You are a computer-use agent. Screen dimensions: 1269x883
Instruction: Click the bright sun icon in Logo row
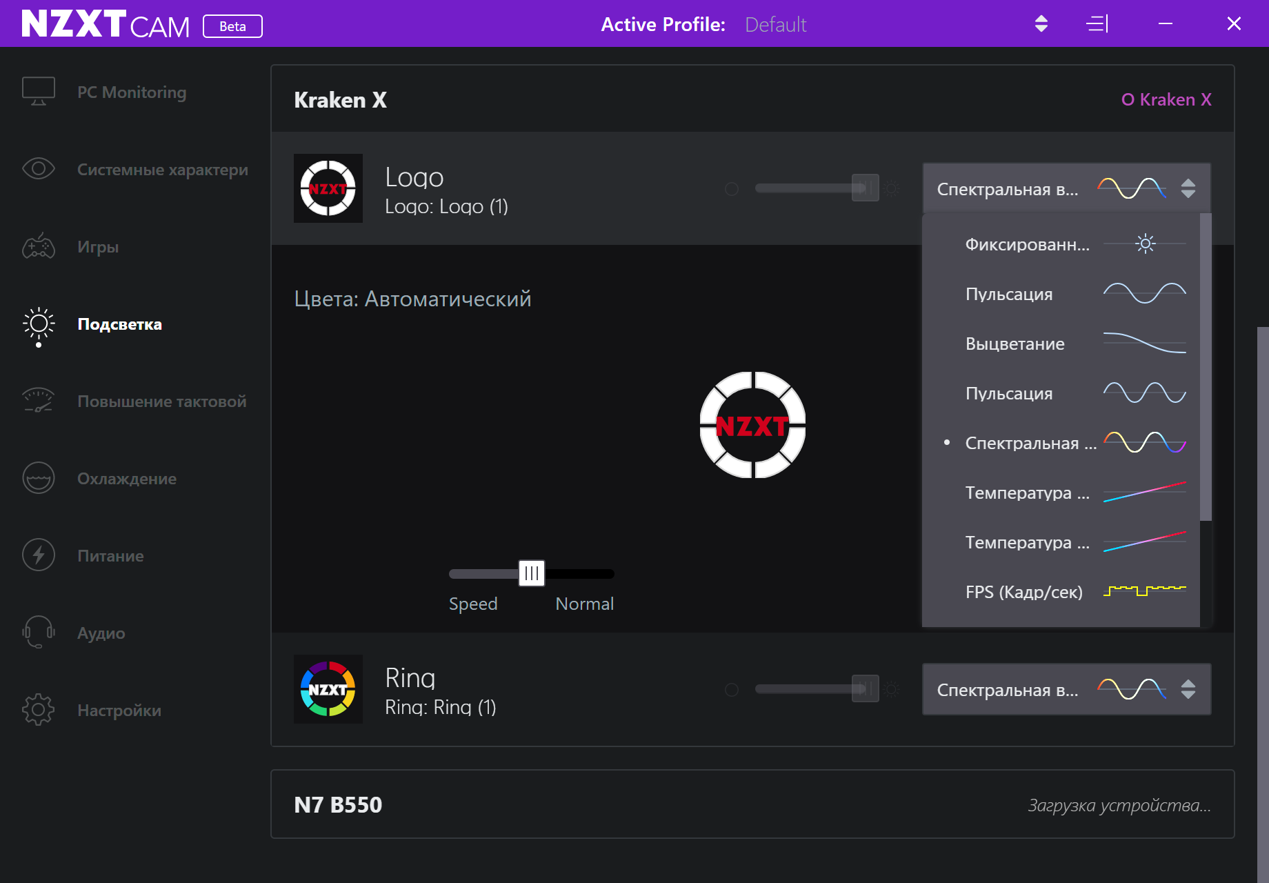click(x=892, y=188)
